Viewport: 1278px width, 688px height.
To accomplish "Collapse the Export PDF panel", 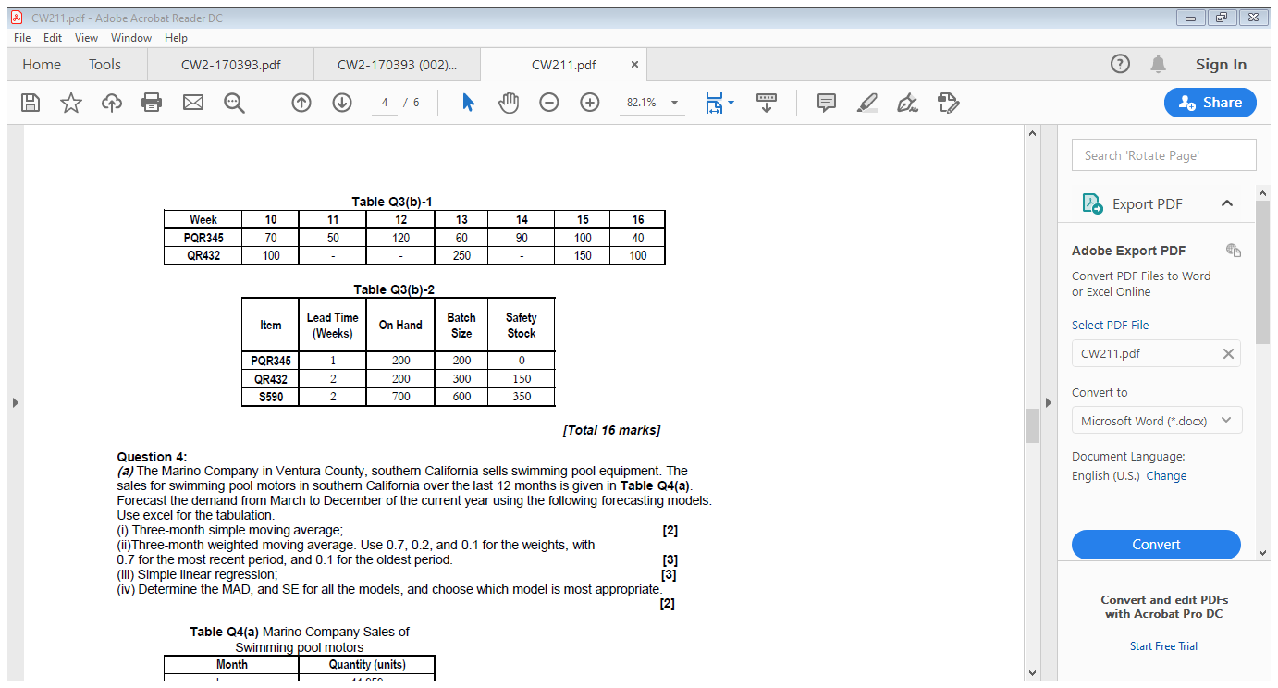I will 1229,203.
